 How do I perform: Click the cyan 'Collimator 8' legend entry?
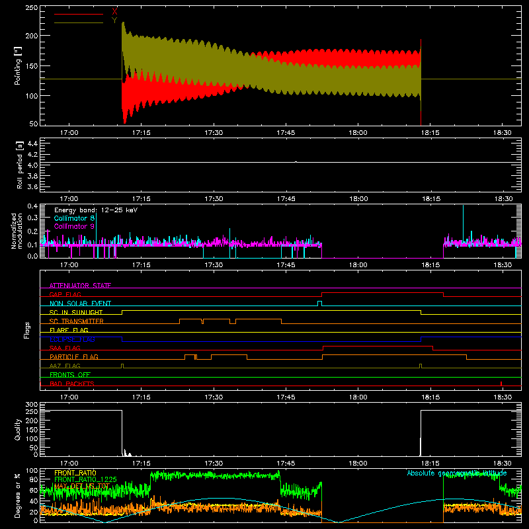point(74,218)
